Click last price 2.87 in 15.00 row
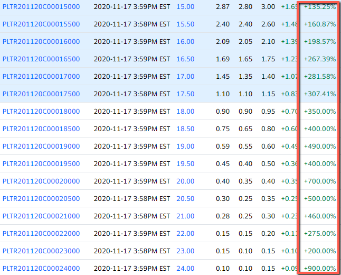This screenshot has width=341, height=275. click(223, 7)
